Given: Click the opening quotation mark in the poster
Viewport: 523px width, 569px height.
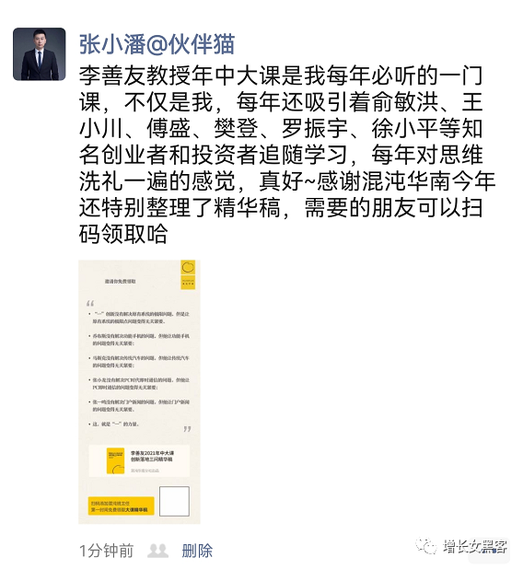Looking at the screenshot, I should [x=90, y=303].
